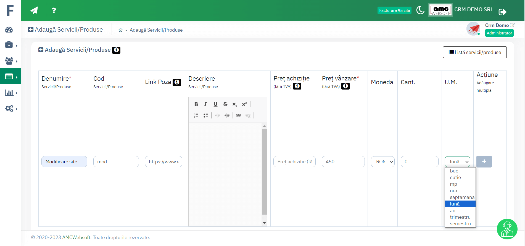
Task: Click the Preț vânzare input field
Action: (343, 162)
